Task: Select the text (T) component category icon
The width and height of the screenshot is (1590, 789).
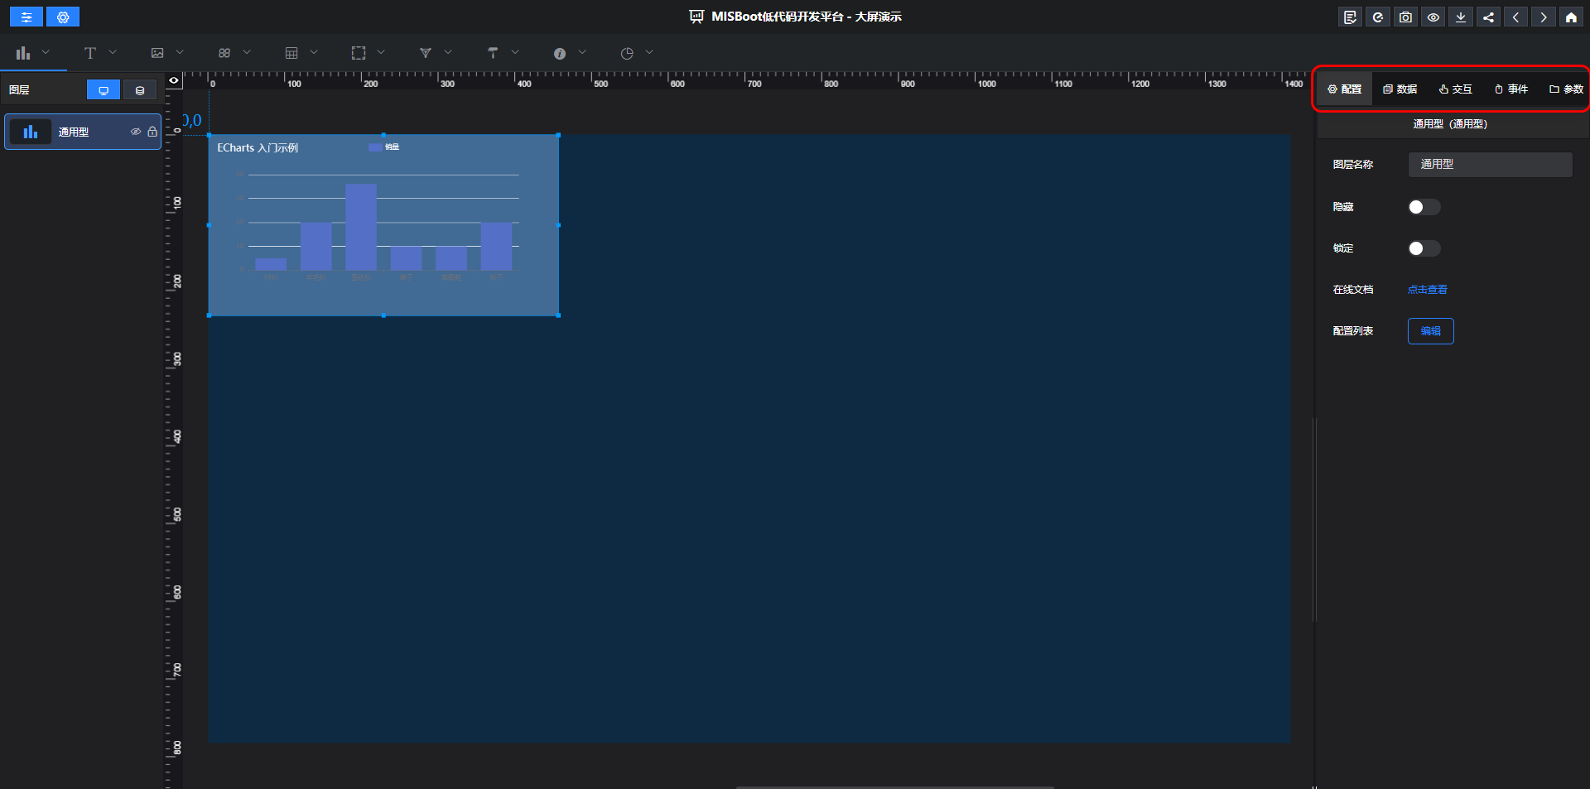Action: (x=90, y=53)
